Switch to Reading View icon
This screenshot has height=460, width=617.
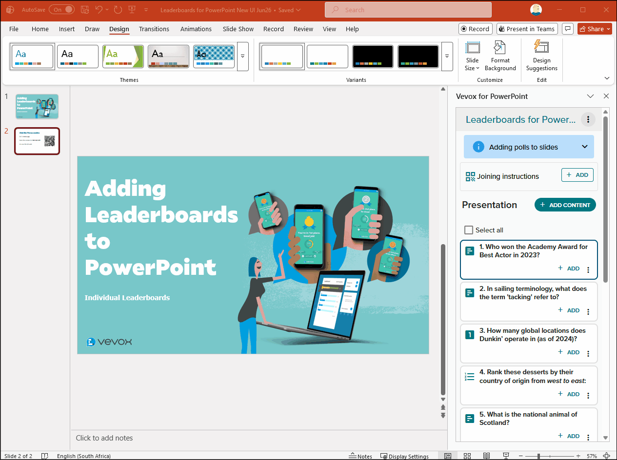coord(486,456)
